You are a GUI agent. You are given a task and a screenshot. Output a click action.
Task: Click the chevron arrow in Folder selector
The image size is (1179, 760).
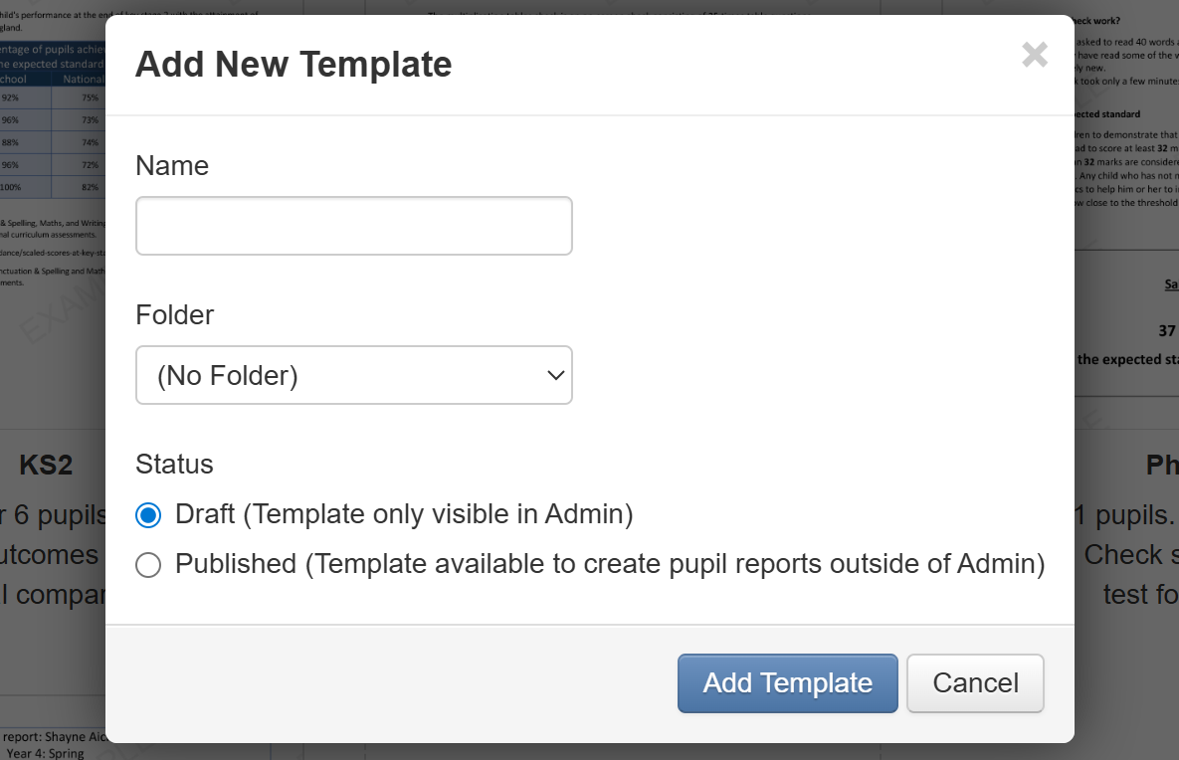click(x=555, y=375)
